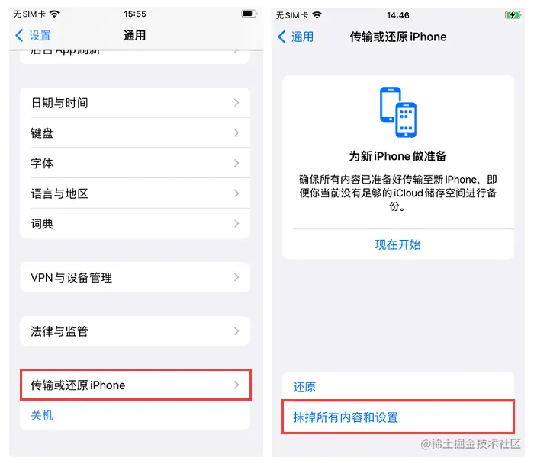Expand 键盘 row chevron

[x=236, y=133]
